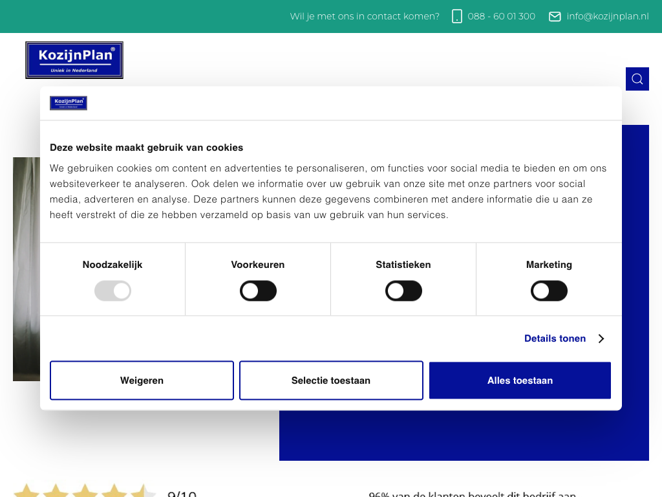
Task: Expand the Details tonen section
Action: (x=555, y=338)
